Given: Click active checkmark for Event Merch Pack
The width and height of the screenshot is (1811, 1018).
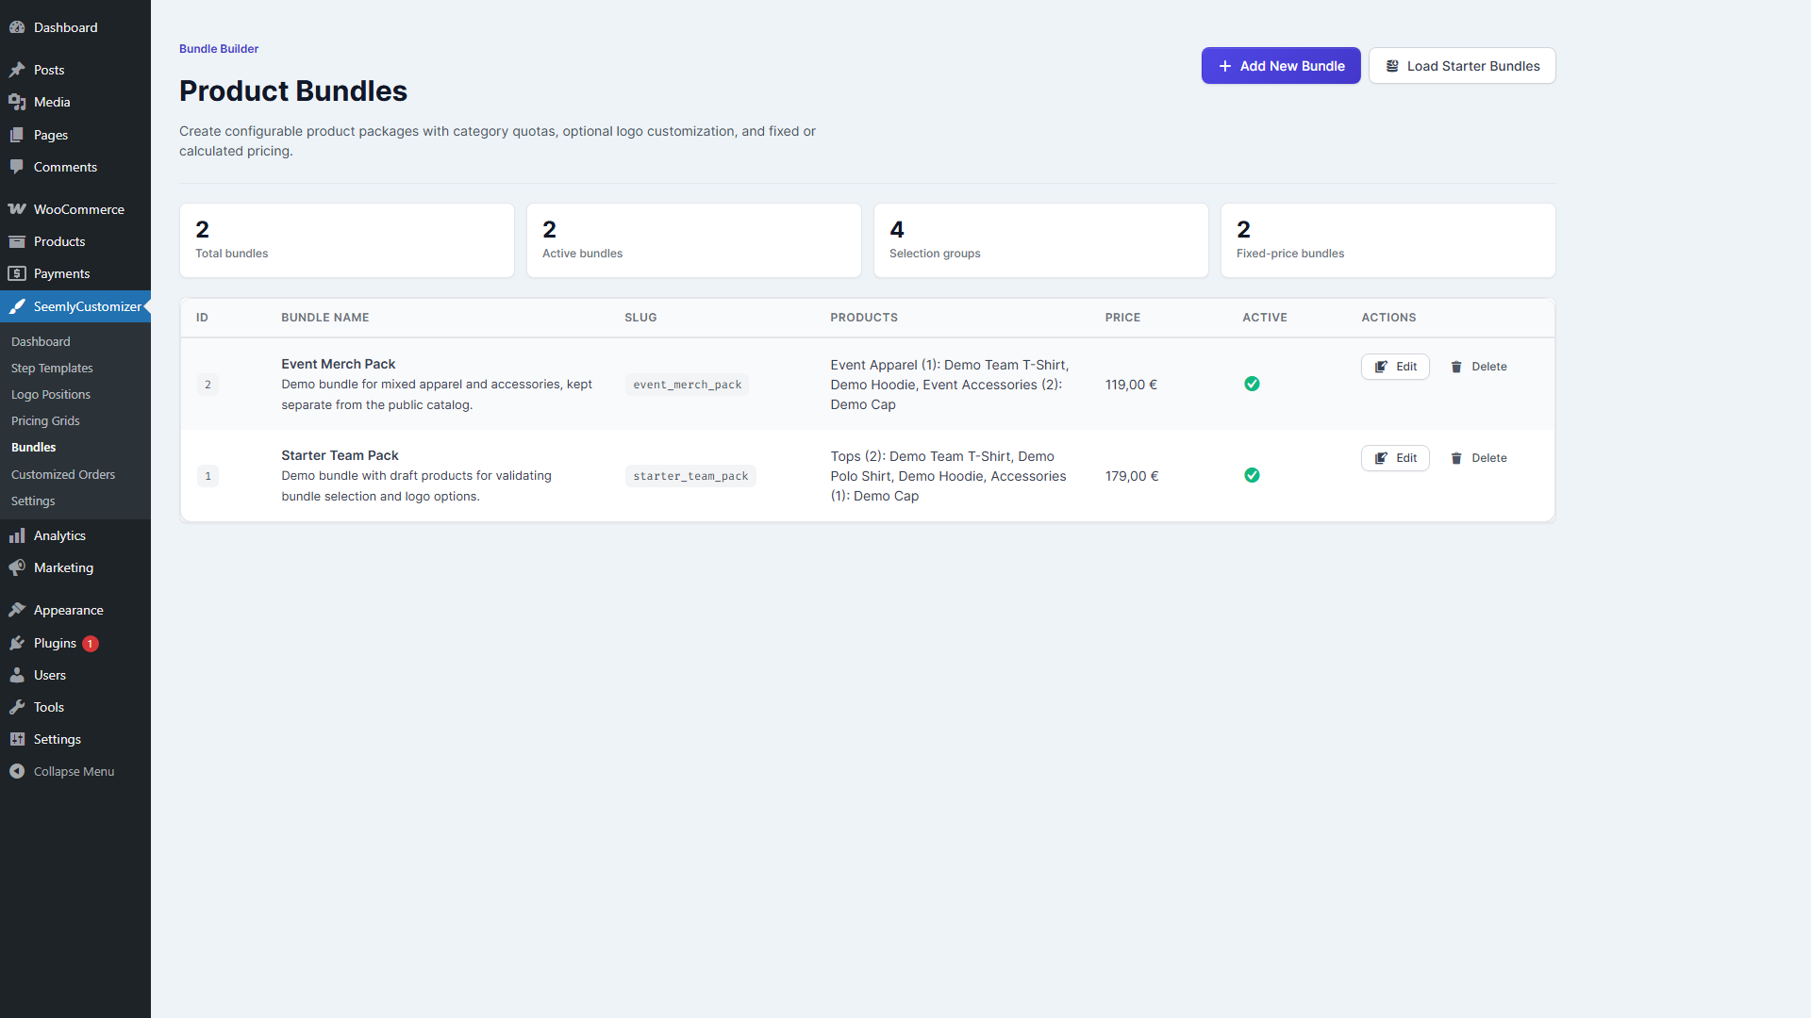Looking at the screenshot, I should [x=1252, y=384].
